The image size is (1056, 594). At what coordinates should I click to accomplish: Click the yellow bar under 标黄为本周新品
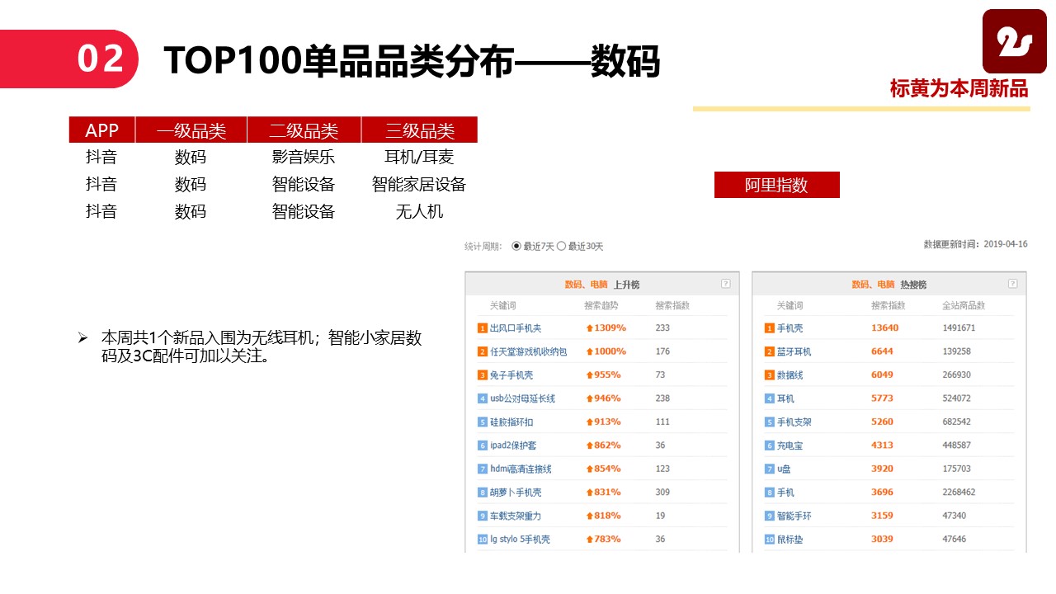pos(861,108)
